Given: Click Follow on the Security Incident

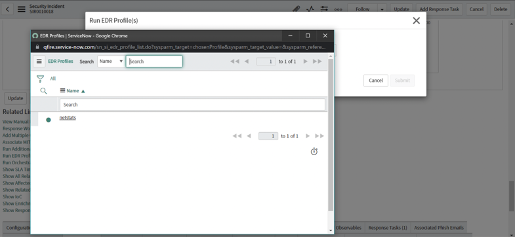Looking at the screenshot, I should [x=362, y=9].
